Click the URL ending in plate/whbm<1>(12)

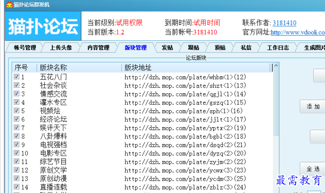point(185,77)
